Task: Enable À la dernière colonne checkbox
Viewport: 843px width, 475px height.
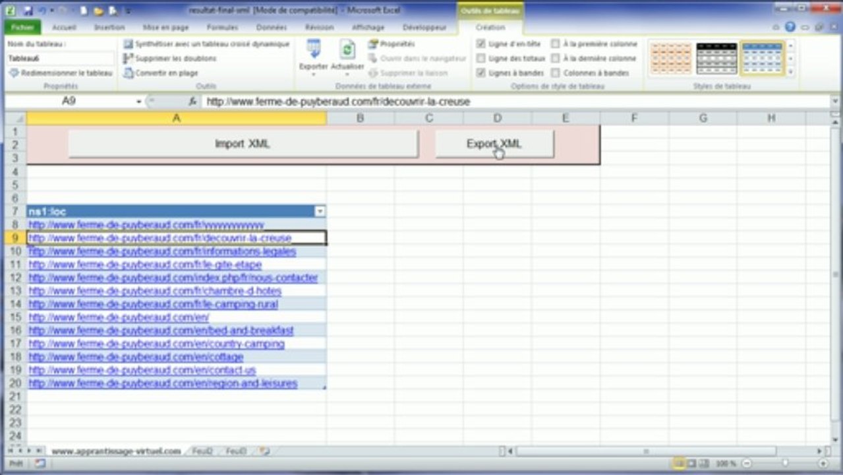Action: click(x=556, y=58)
